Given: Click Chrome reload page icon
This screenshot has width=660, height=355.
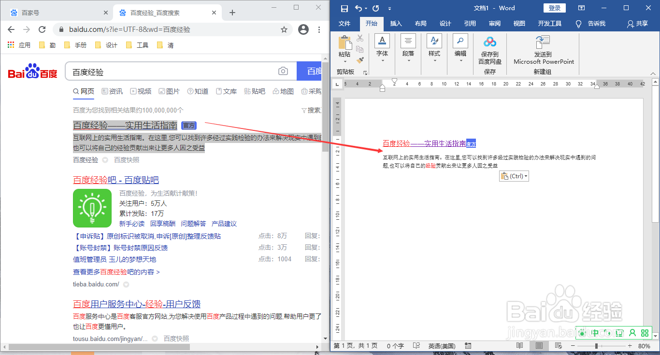Looking at the screenshot, I should 42,29.
